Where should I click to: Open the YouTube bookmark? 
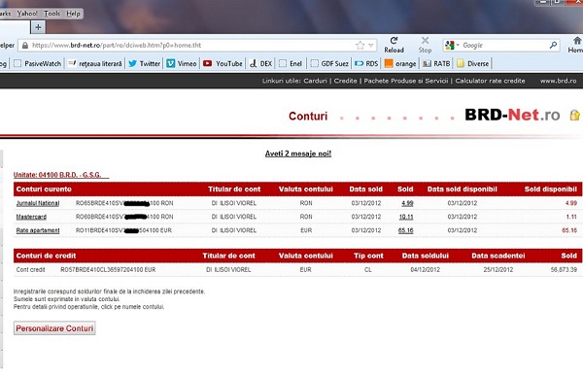(223, 63)
